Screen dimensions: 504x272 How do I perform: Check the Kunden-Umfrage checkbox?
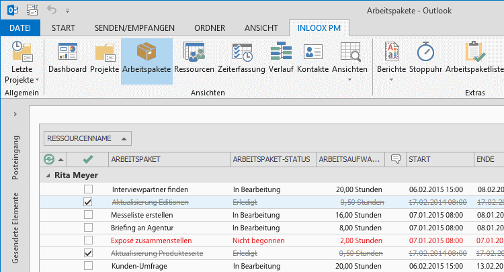(88, 266)
